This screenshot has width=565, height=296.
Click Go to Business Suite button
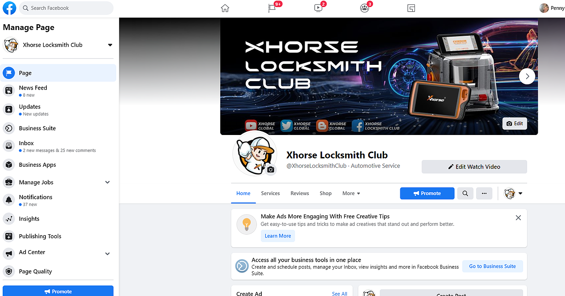point(493,266)
